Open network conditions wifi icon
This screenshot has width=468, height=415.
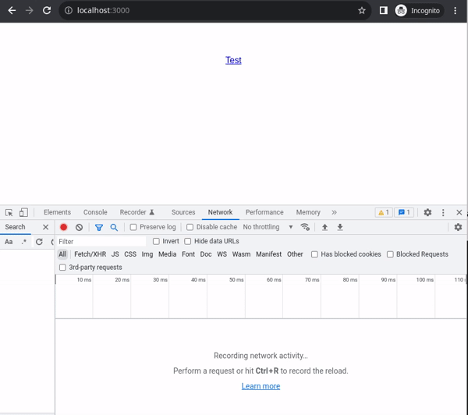(305, 227)
